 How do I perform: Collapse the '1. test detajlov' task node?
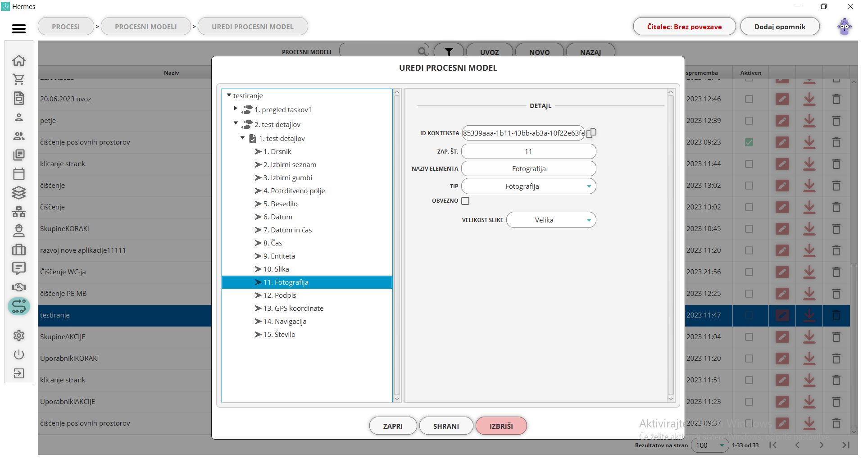tap(243, 138)
